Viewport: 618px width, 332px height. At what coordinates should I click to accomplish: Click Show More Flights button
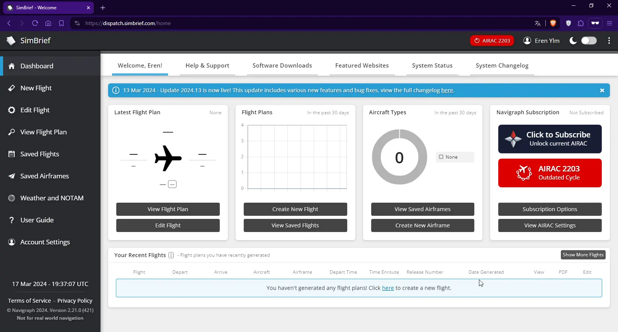583,255
